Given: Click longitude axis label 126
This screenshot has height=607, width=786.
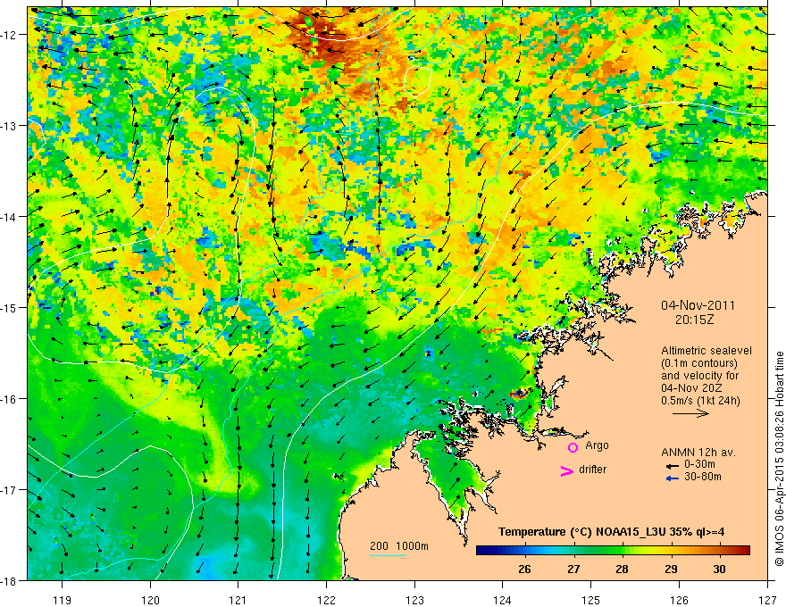Looking at the screenshot, I should coord(679,600).
